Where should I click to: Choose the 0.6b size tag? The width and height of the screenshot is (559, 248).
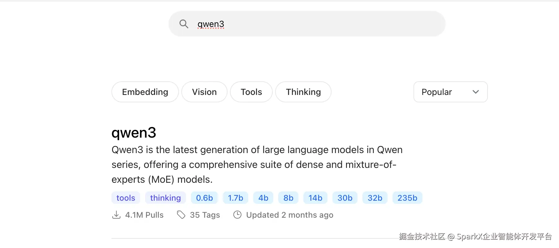click(x=204, y=198)
